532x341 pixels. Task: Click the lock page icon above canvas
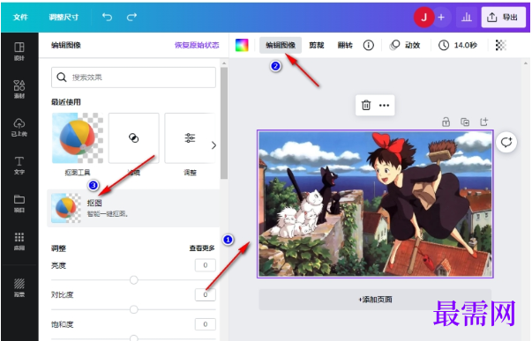click(446, 122)
